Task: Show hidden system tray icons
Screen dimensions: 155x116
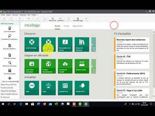Action: point(130,104)
